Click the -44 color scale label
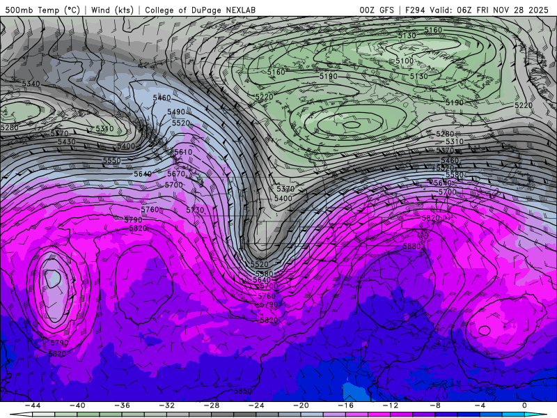This screenshot has width=557, height=418. [32, 405]
